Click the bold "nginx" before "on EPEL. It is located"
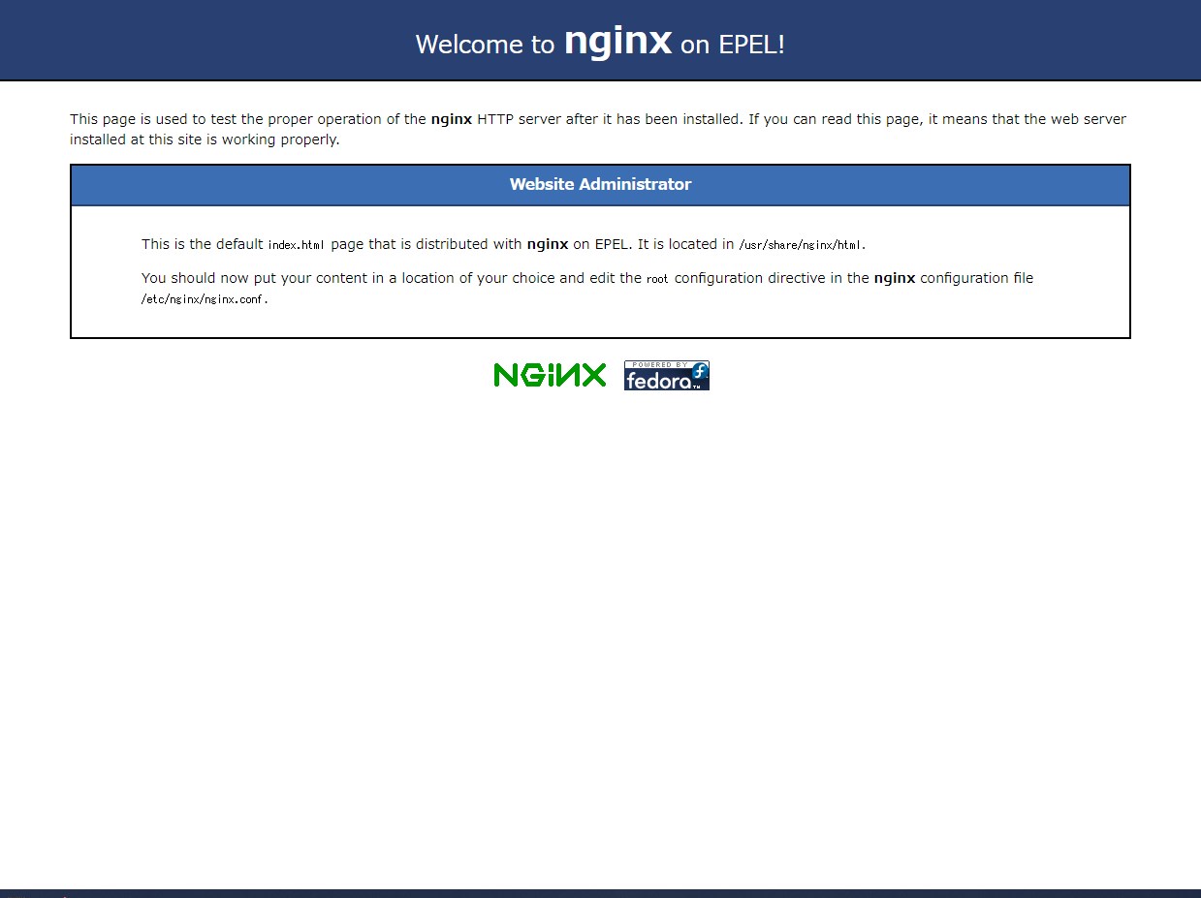The height and width of the screenshot is (898, 1201). pos(548,244)
